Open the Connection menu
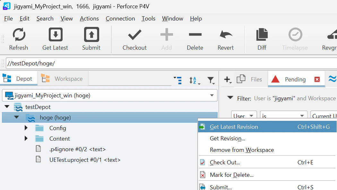Image resolution: width=337 pixels, height=190 pixels. tap(120, 19)
